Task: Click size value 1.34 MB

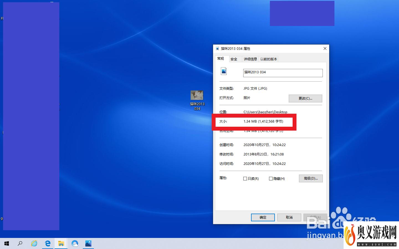Action: pos(263,121)
